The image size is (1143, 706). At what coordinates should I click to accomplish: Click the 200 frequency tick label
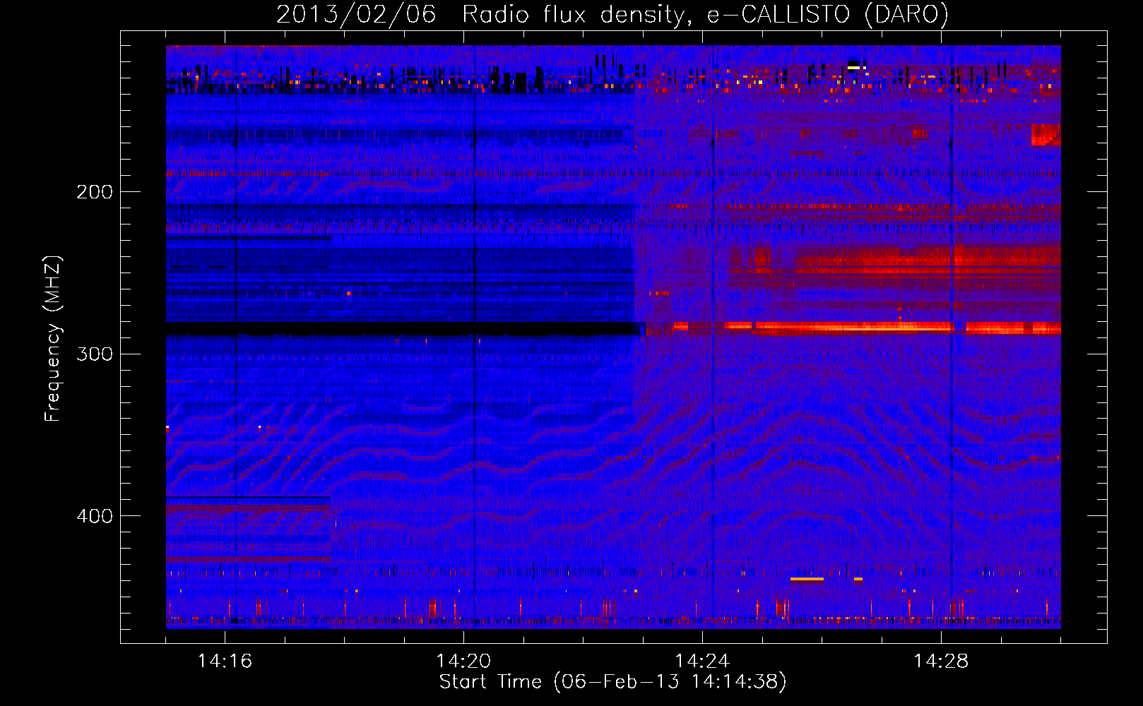(x=95, y=192)
